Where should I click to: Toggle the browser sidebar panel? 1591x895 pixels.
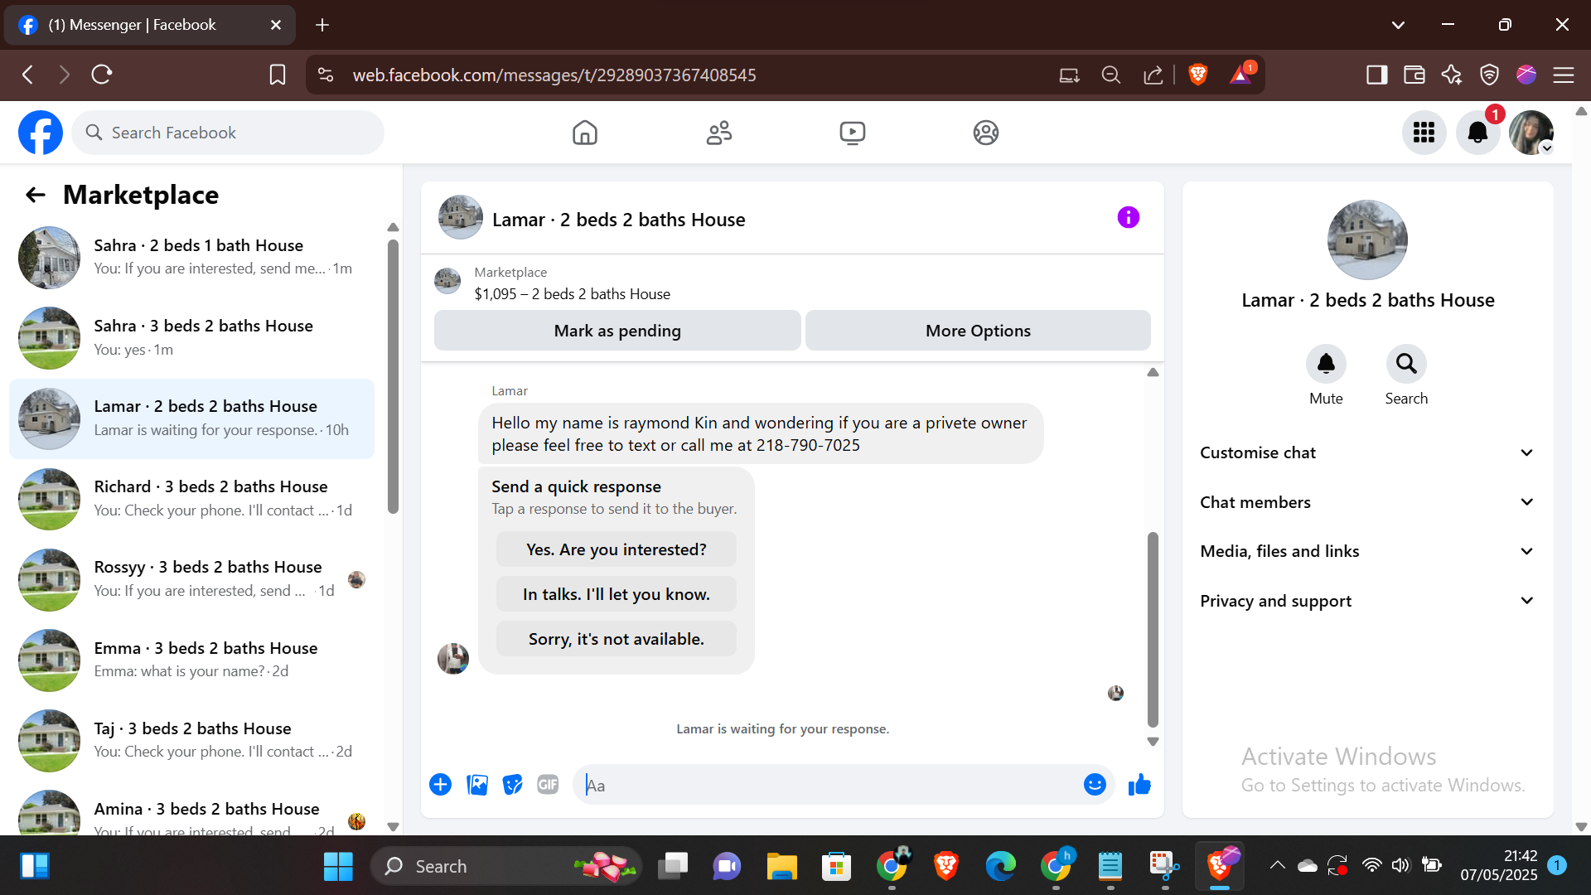1376,75
